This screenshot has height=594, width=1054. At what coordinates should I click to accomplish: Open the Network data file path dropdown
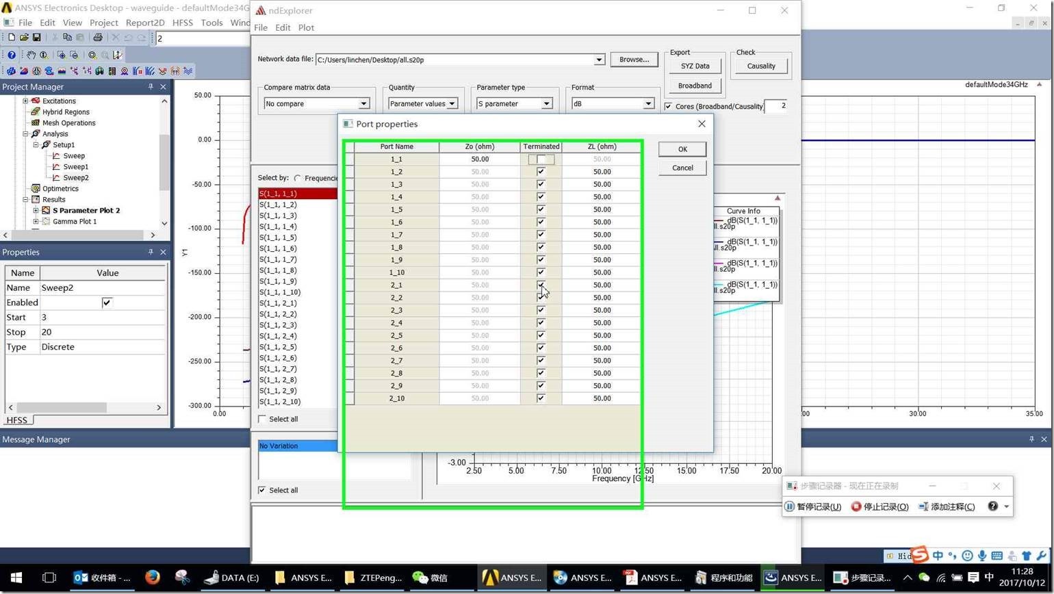599,60
